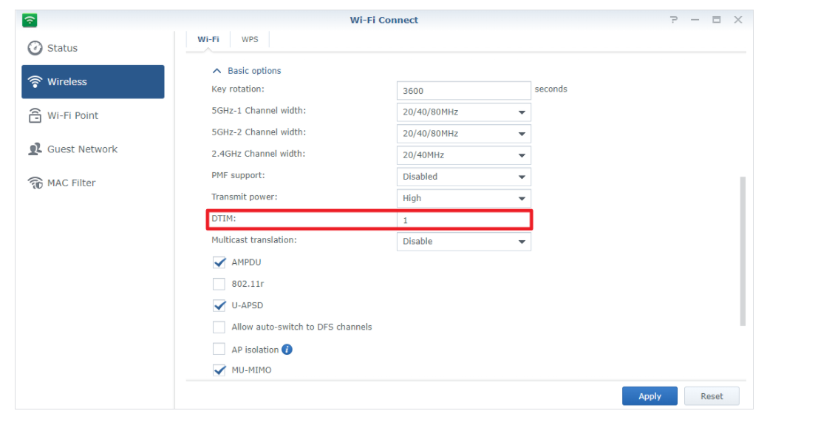Click the AP isolation info icon

pyautogui.click(x=287, y=350)
